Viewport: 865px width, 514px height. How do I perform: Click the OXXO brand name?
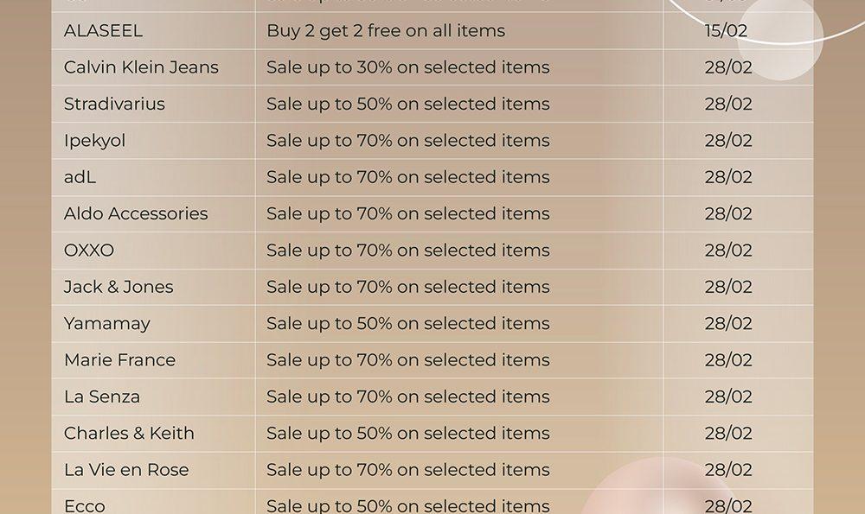pyautogui.click(x=89, y=251)
